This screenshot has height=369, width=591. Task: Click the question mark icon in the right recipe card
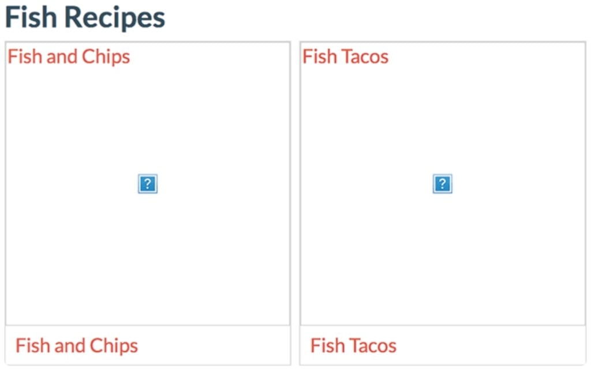(x=442, y=184)
